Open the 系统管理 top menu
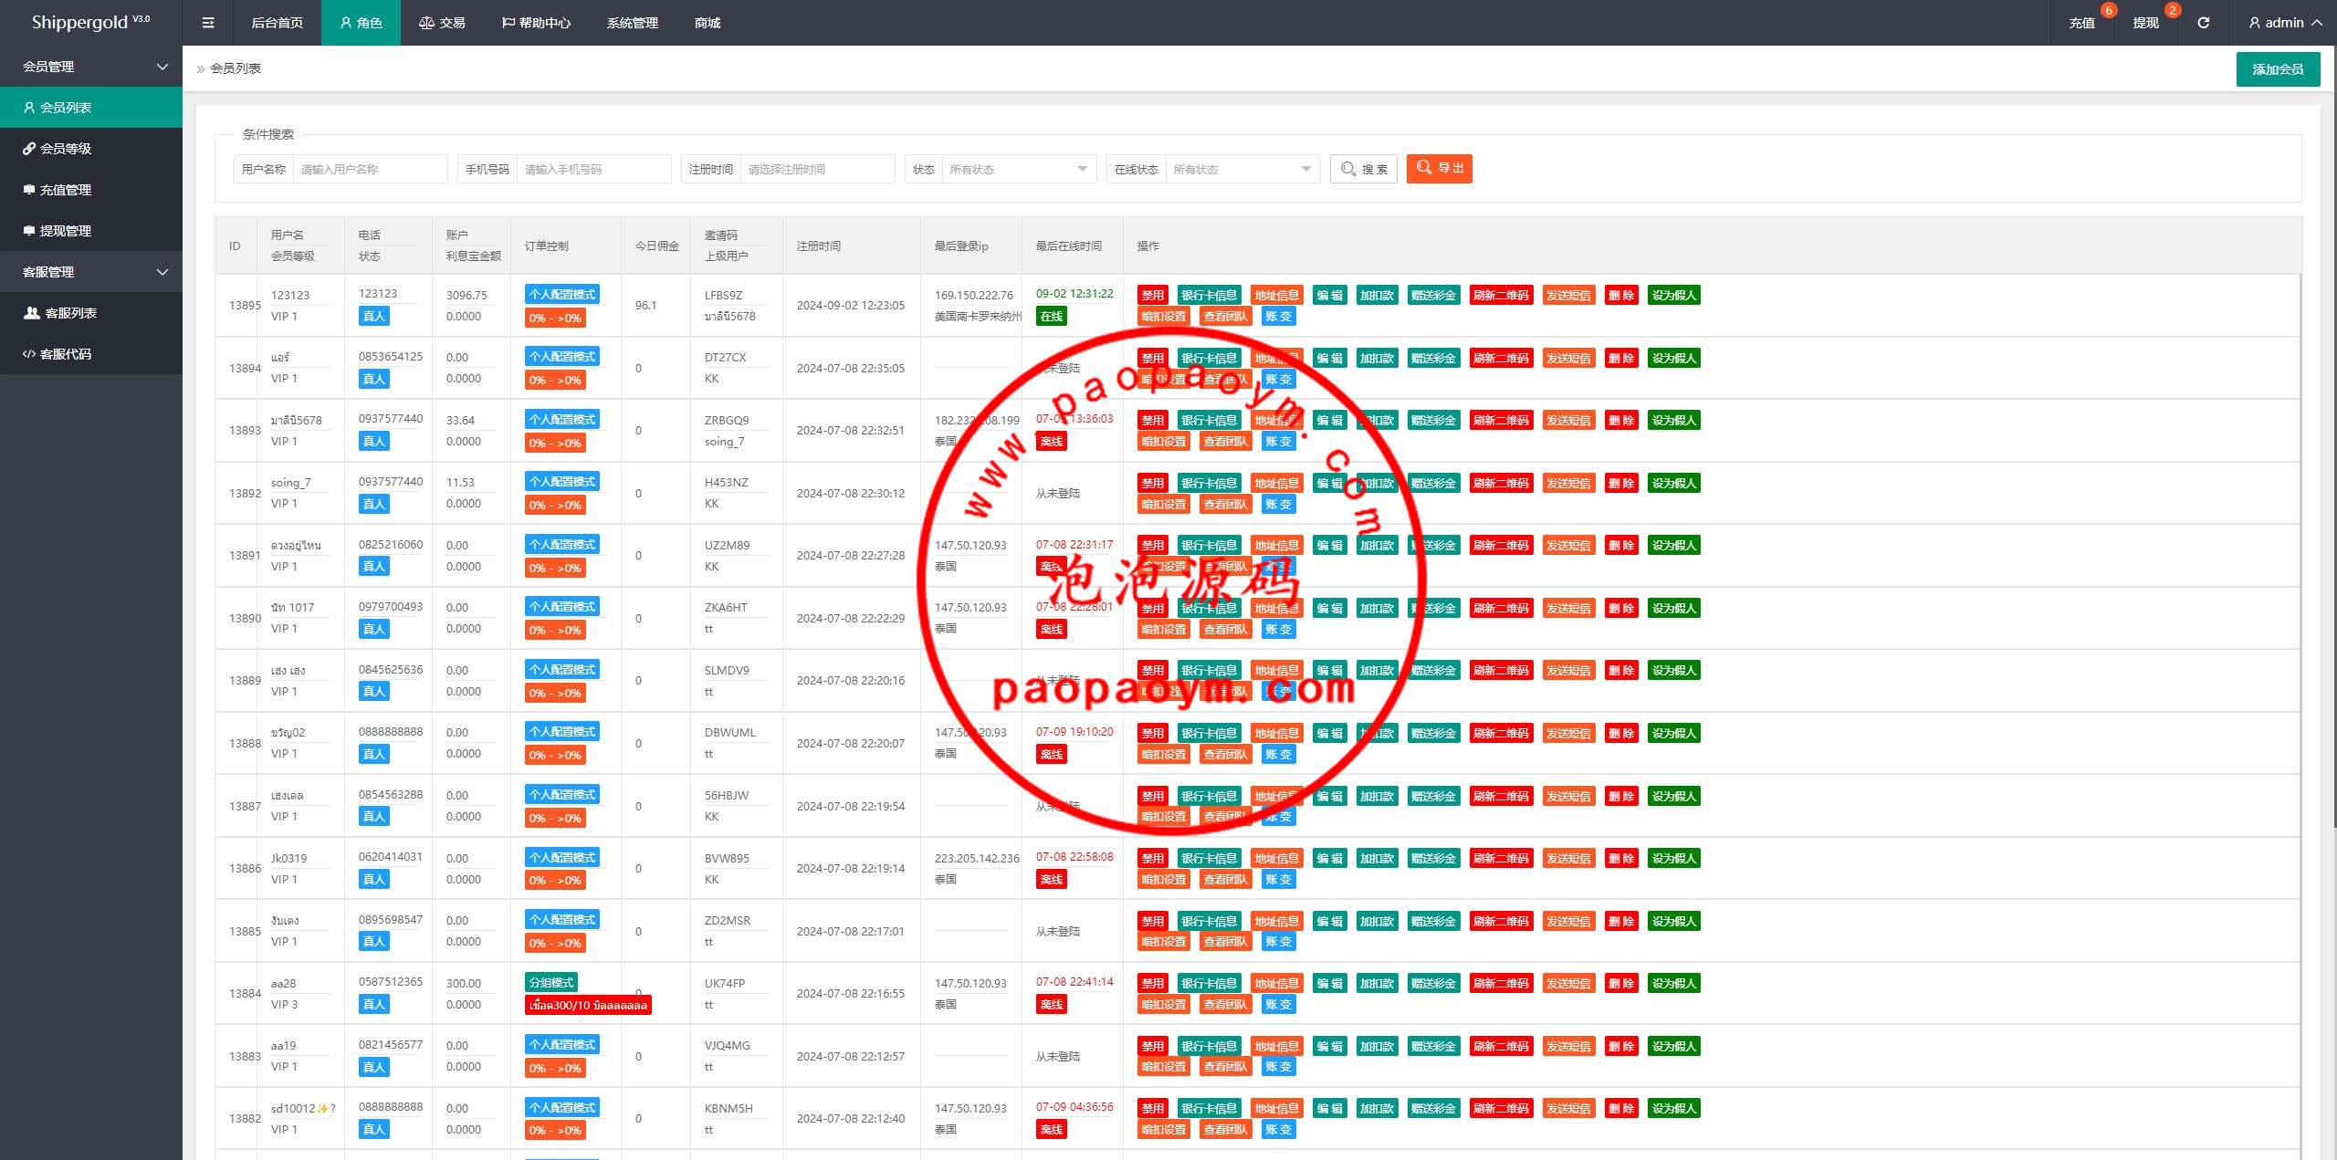Screen dimensions: 2337x1160 632,23
